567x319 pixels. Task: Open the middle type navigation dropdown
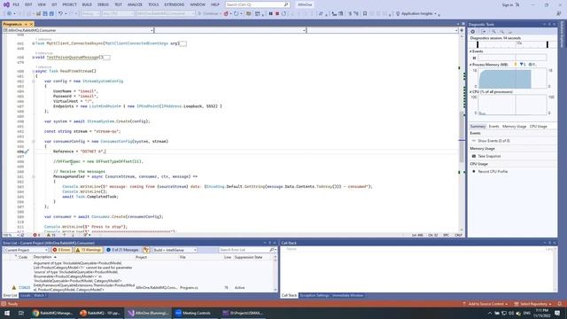(230, 30)
